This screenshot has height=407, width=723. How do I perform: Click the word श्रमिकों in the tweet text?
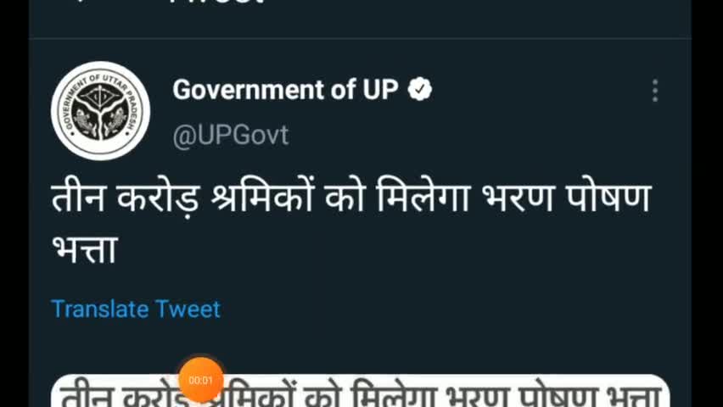tap(263, 198)
